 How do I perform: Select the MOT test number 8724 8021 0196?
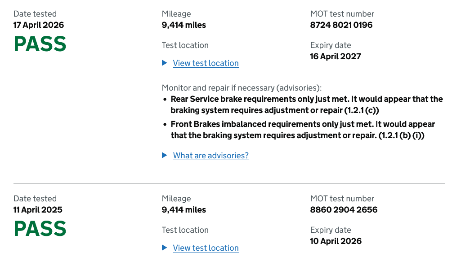pyautogui.click(x=340, y=25)
